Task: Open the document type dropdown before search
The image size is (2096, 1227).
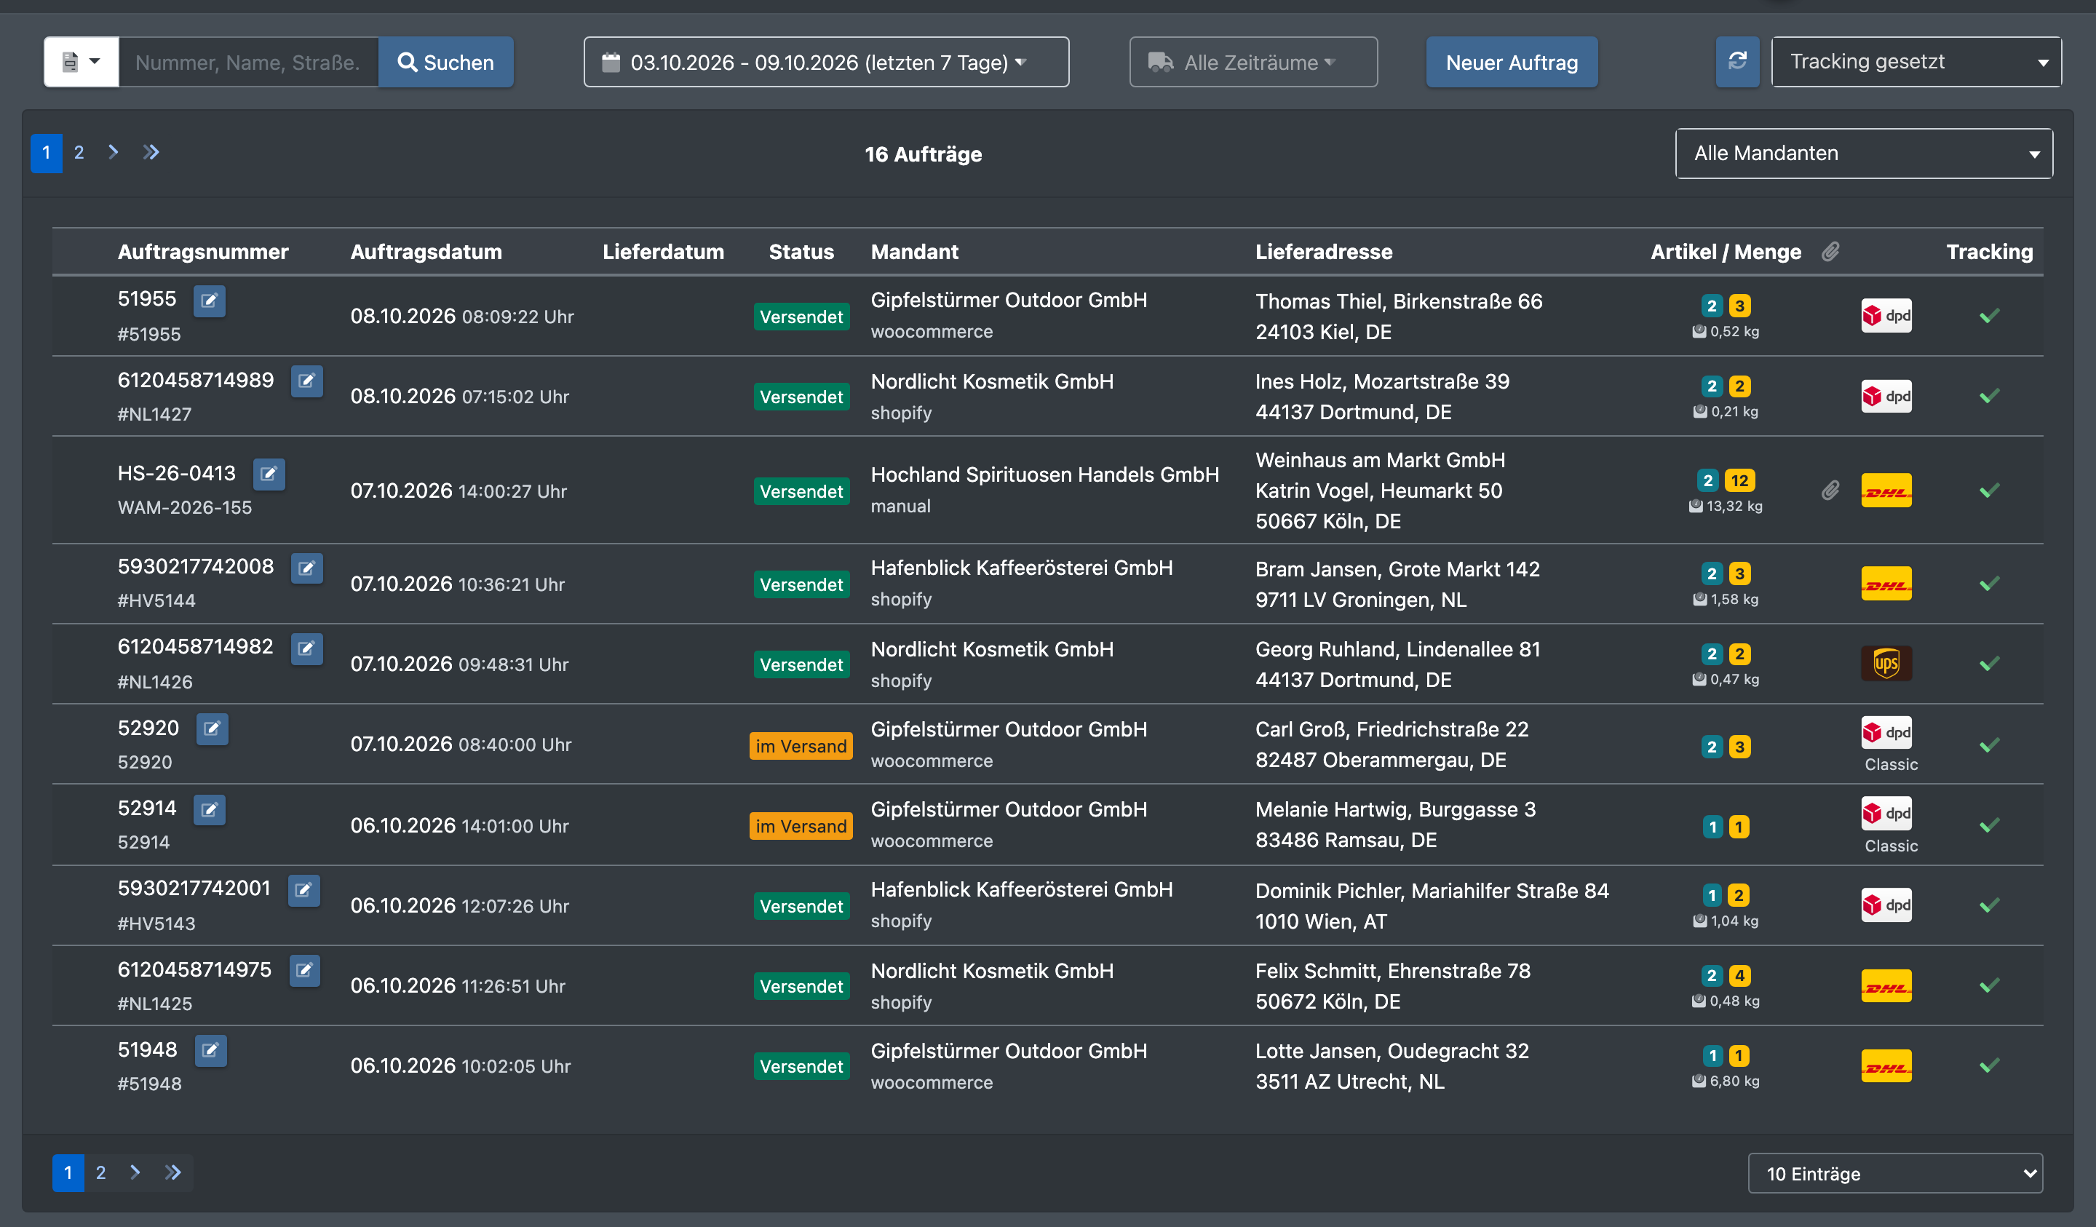Action: [82, 62]
